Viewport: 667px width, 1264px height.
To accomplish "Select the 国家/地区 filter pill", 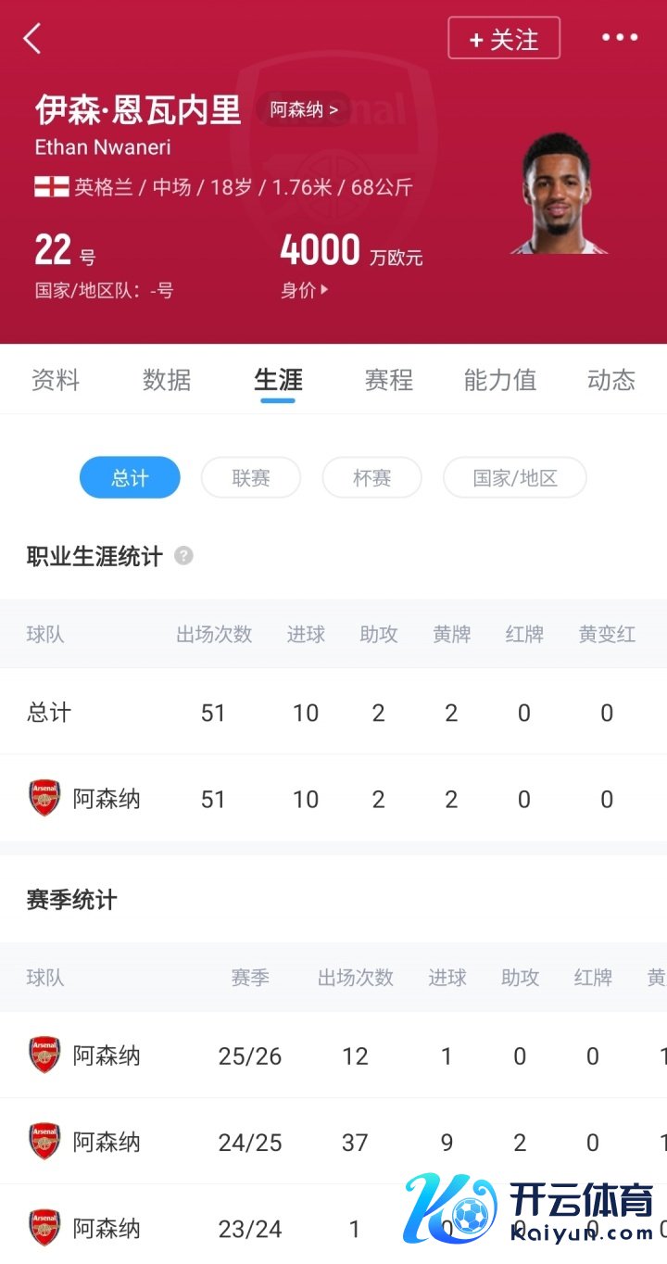I will coord(515,478).
